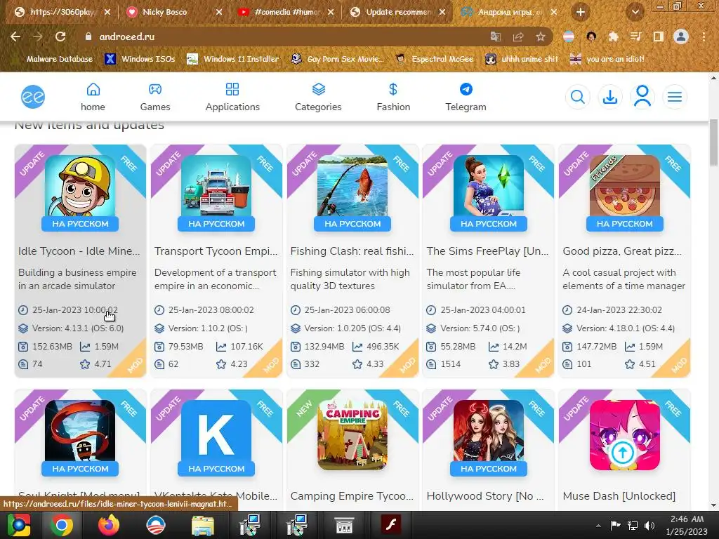Open Google Chrome from the taskbar

coord(62,525)
